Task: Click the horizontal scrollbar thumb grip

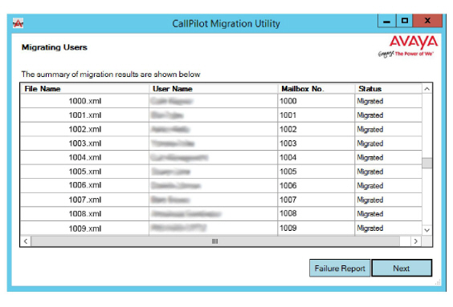Action: [215, 241]
